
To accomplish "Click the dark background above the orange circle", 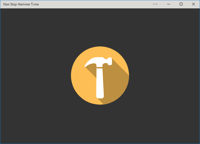I will (100, 27).
